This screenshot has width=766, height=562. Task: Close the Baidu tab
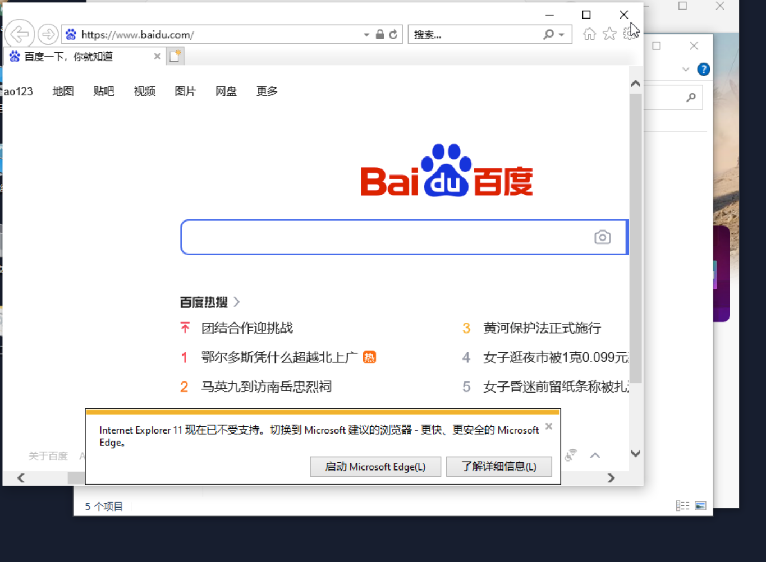(157, 56)
